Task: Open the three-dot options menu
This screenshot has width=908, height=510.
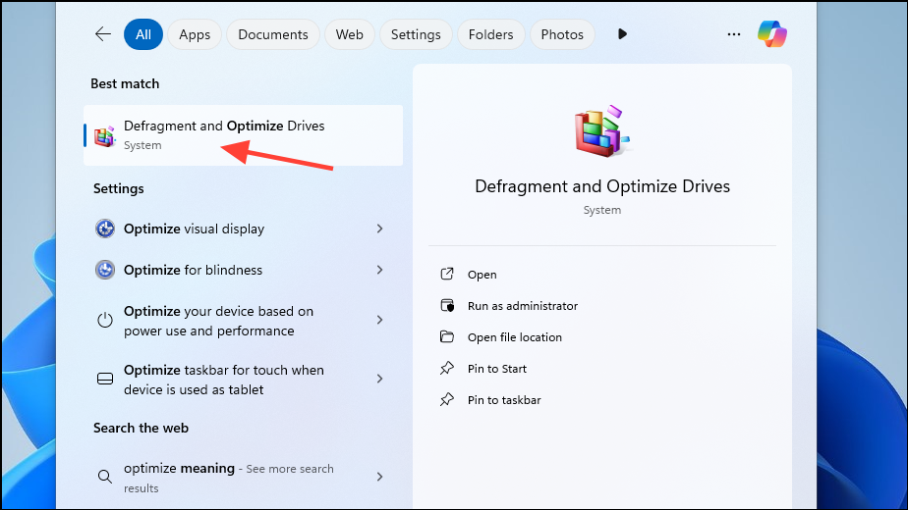Action: 734,34
